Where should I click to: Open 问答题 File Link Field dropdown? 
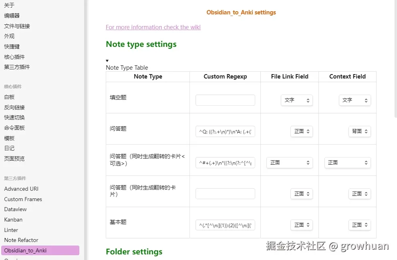pos(302,131)
